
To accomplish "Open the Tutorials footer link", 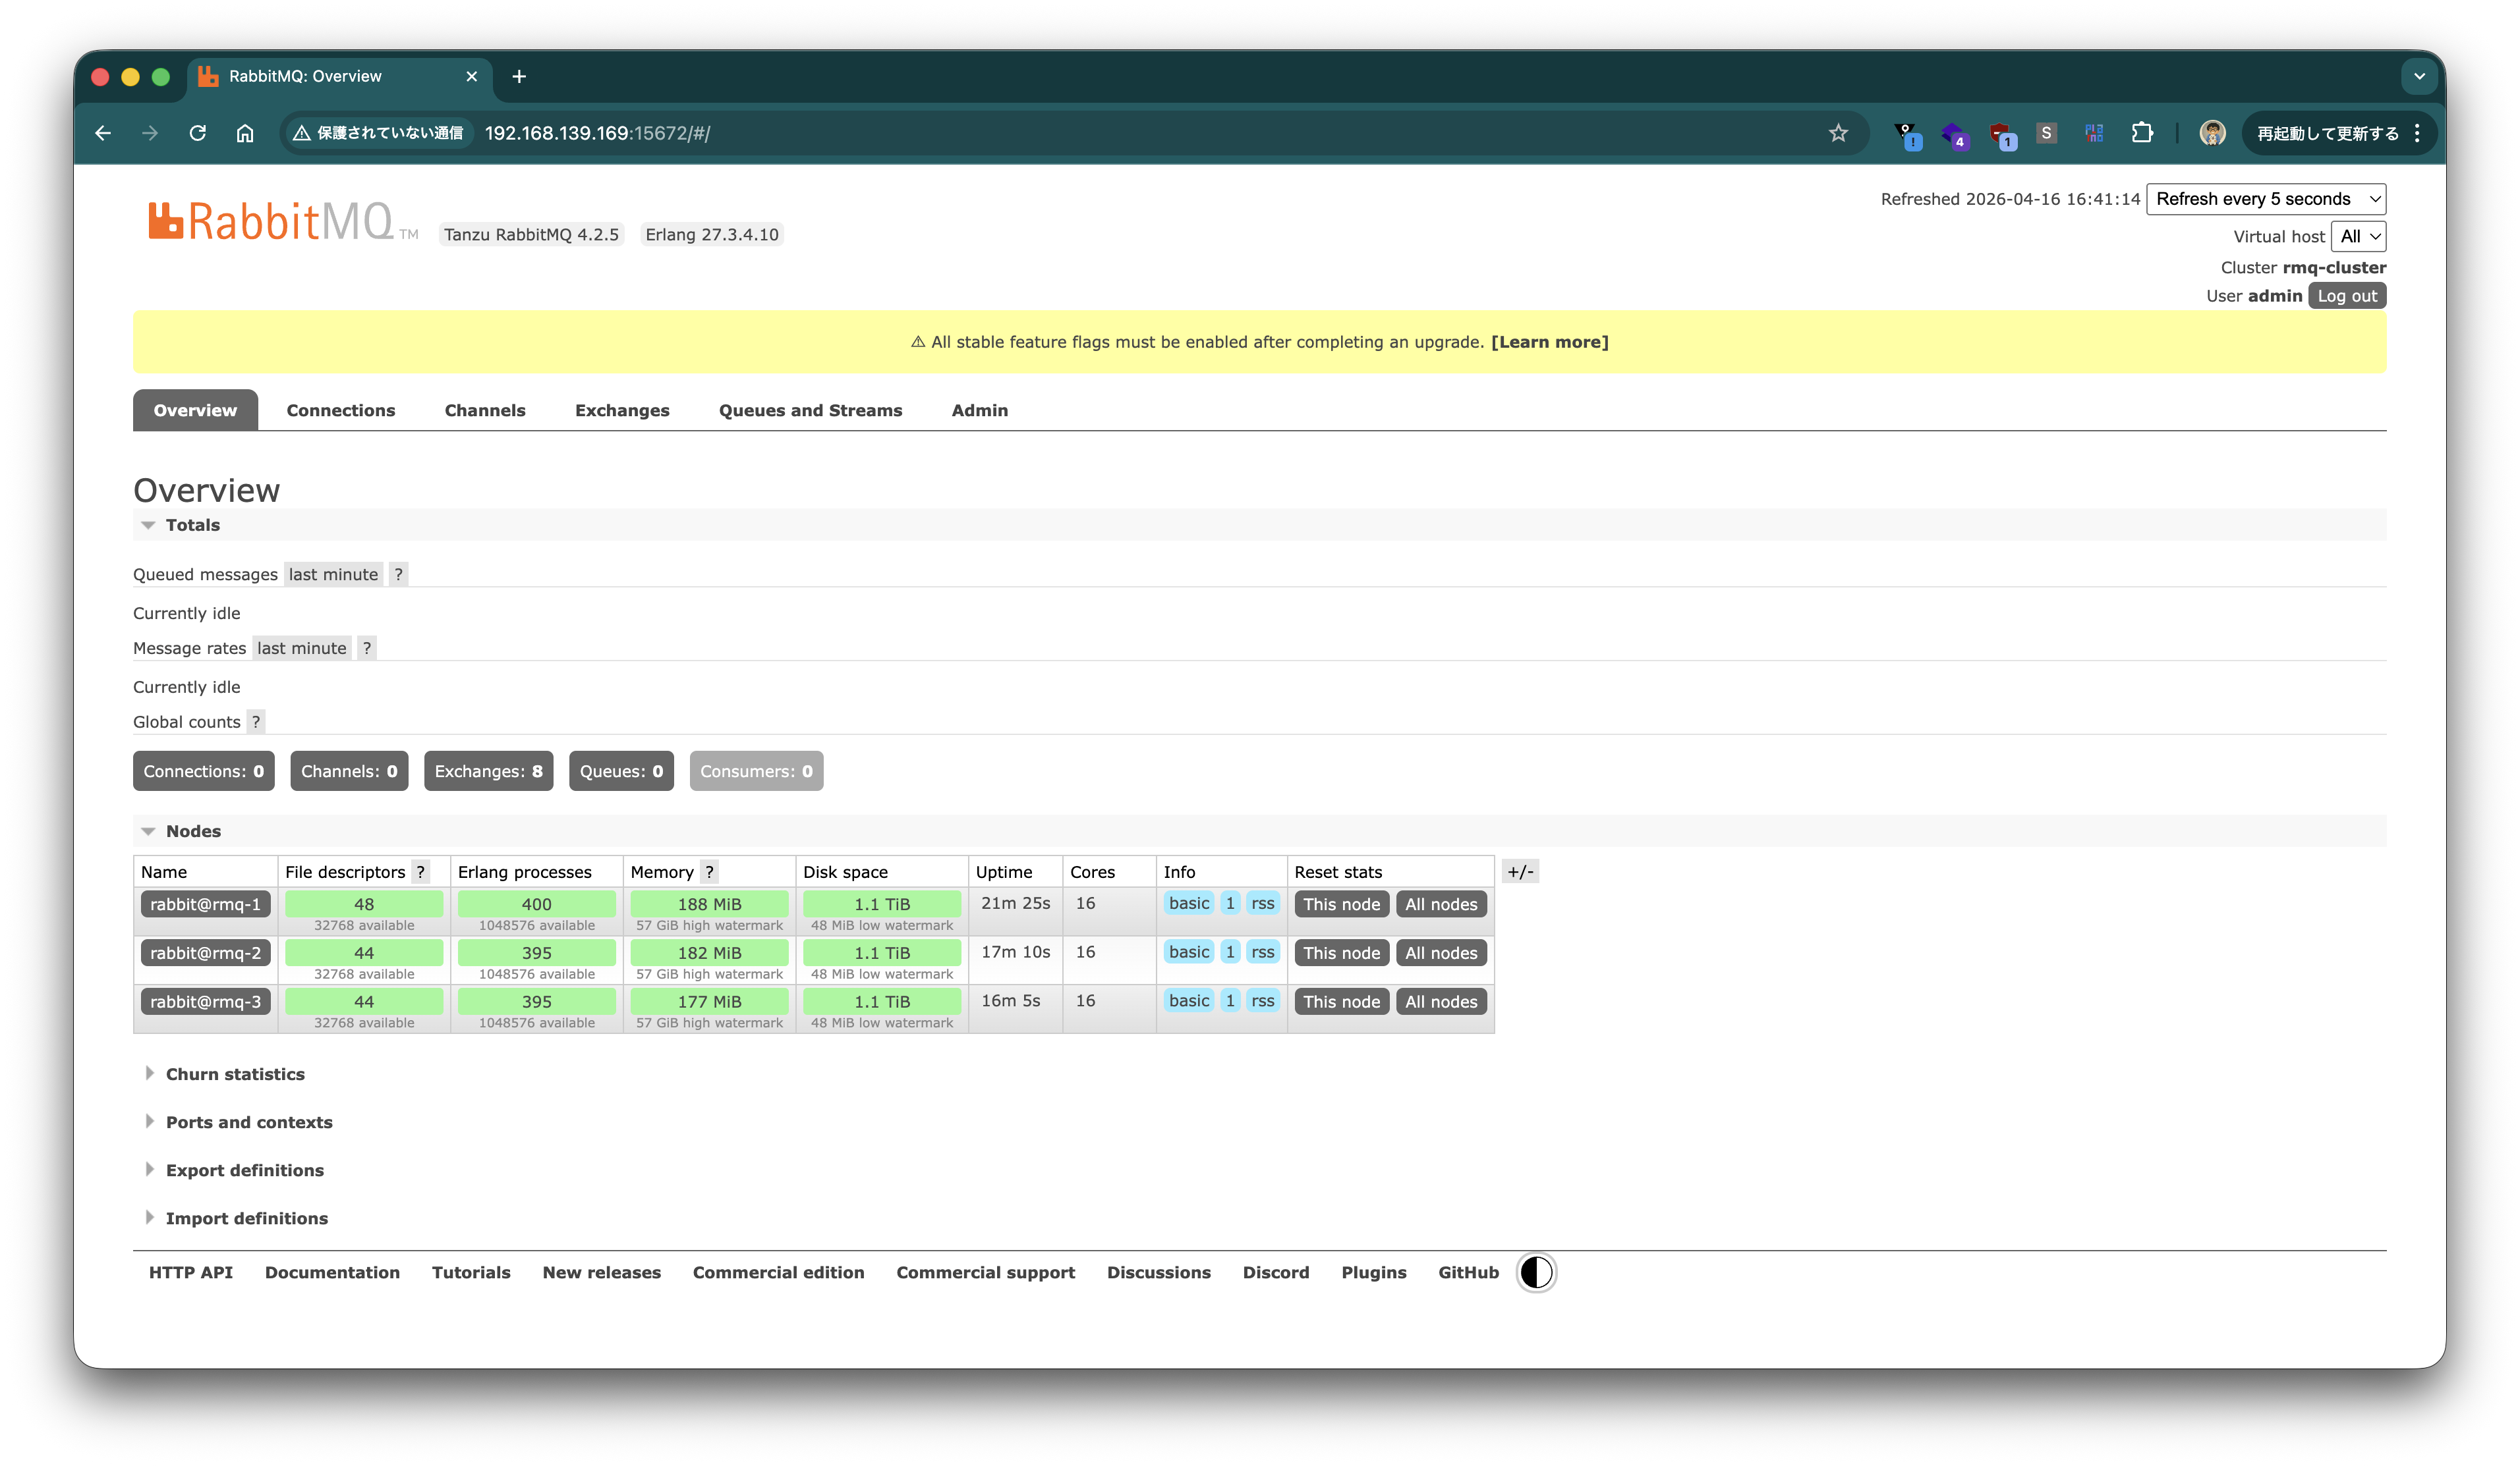I will [x=471, y=1272].
